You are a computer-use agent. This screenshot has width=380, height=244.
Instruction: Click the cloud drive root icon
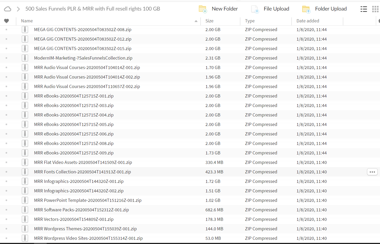[8, 9]
